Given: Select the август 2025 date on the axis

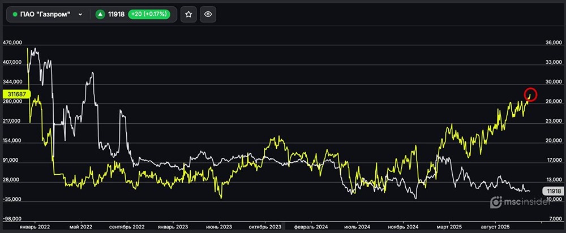Looking at the screenshot, I should click(496, 226).
